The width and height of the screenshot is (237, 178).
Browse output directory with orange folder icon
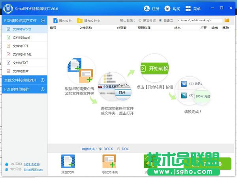[x=227, y=20]
